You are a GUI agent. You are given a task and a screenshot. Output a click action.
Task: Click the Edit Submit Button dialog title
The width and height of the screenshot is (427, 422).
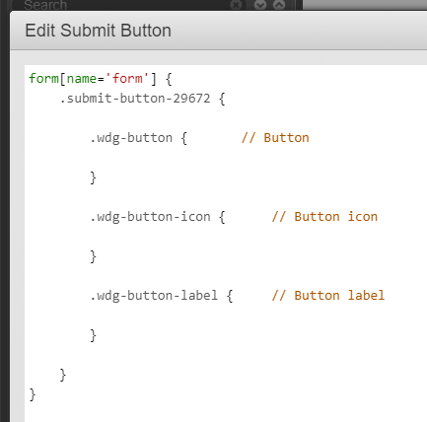[98, 31]
